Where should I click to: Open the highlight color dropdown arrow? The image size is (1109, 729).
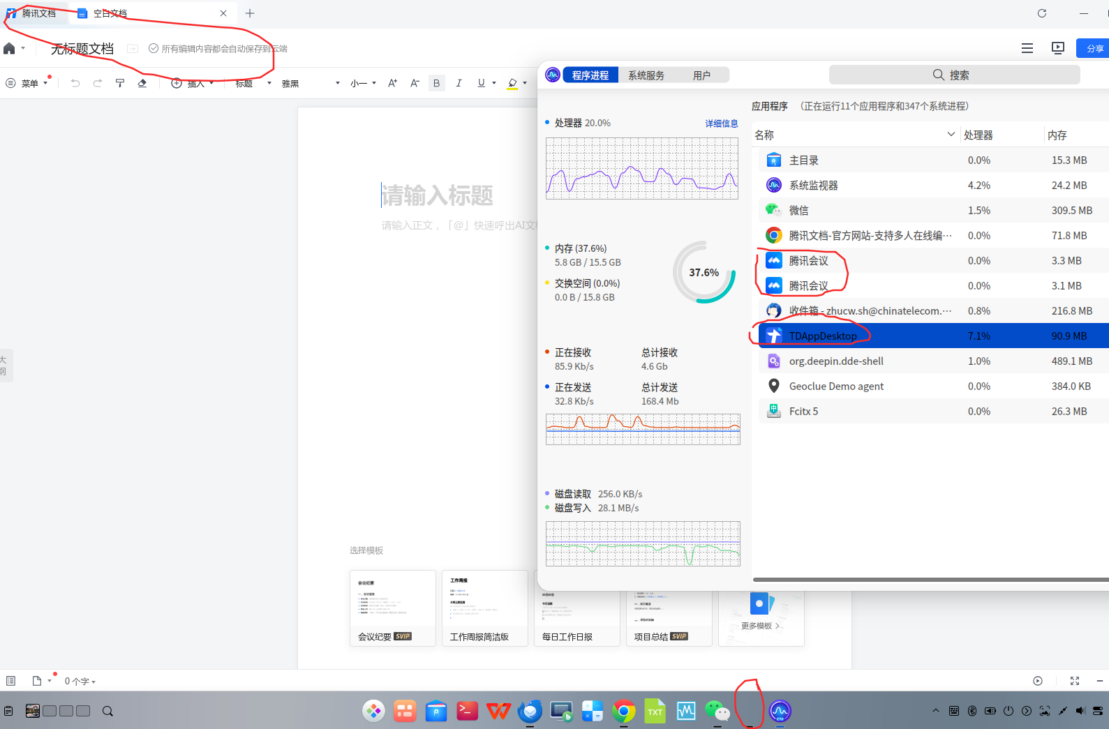tap(525, 83)
